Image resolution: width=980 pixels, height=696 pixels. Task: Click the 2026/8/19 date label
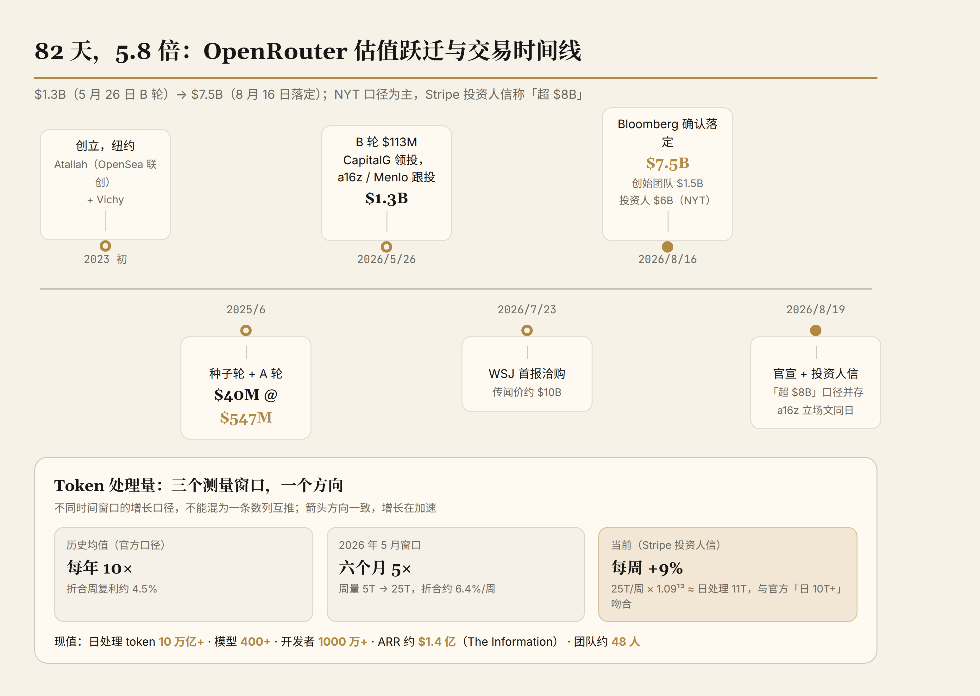coord(816,310)
